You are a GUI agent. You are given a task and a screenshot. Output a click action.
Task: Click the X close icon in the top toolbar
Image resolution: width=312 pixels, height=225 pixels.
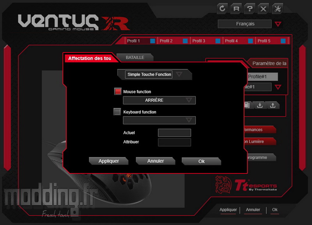(x=264, y=9)
